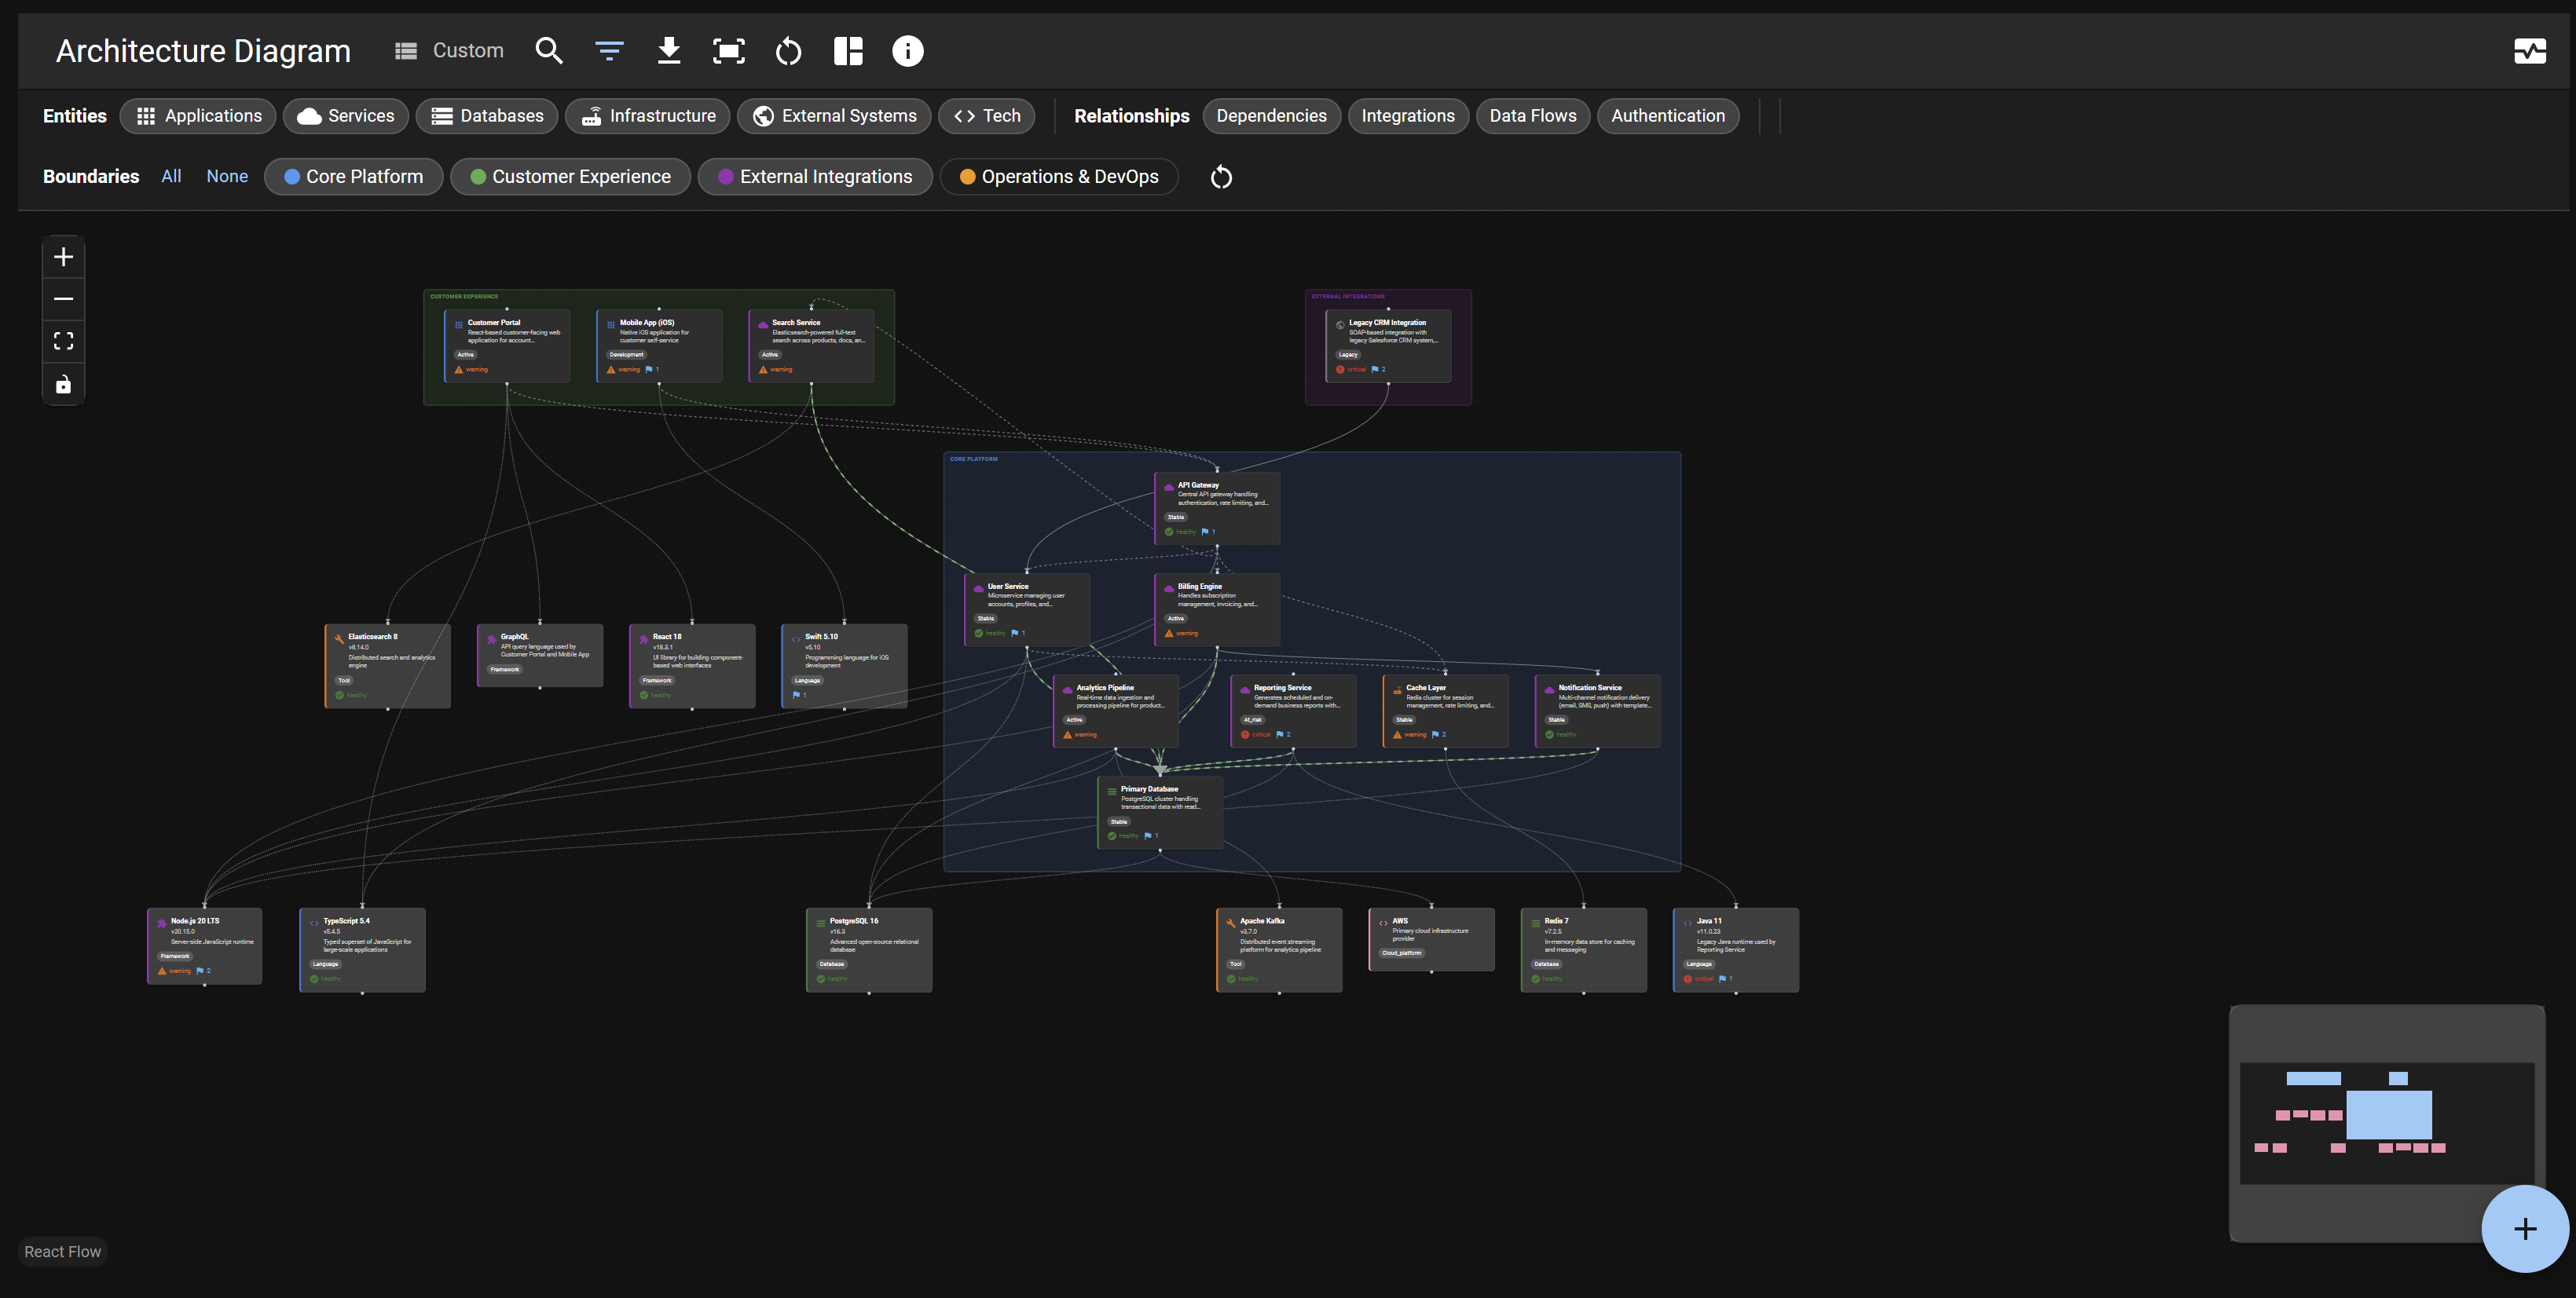Open the Custom view dropdown
This screenshot has width=2576, height=1298.
[449, 50]
